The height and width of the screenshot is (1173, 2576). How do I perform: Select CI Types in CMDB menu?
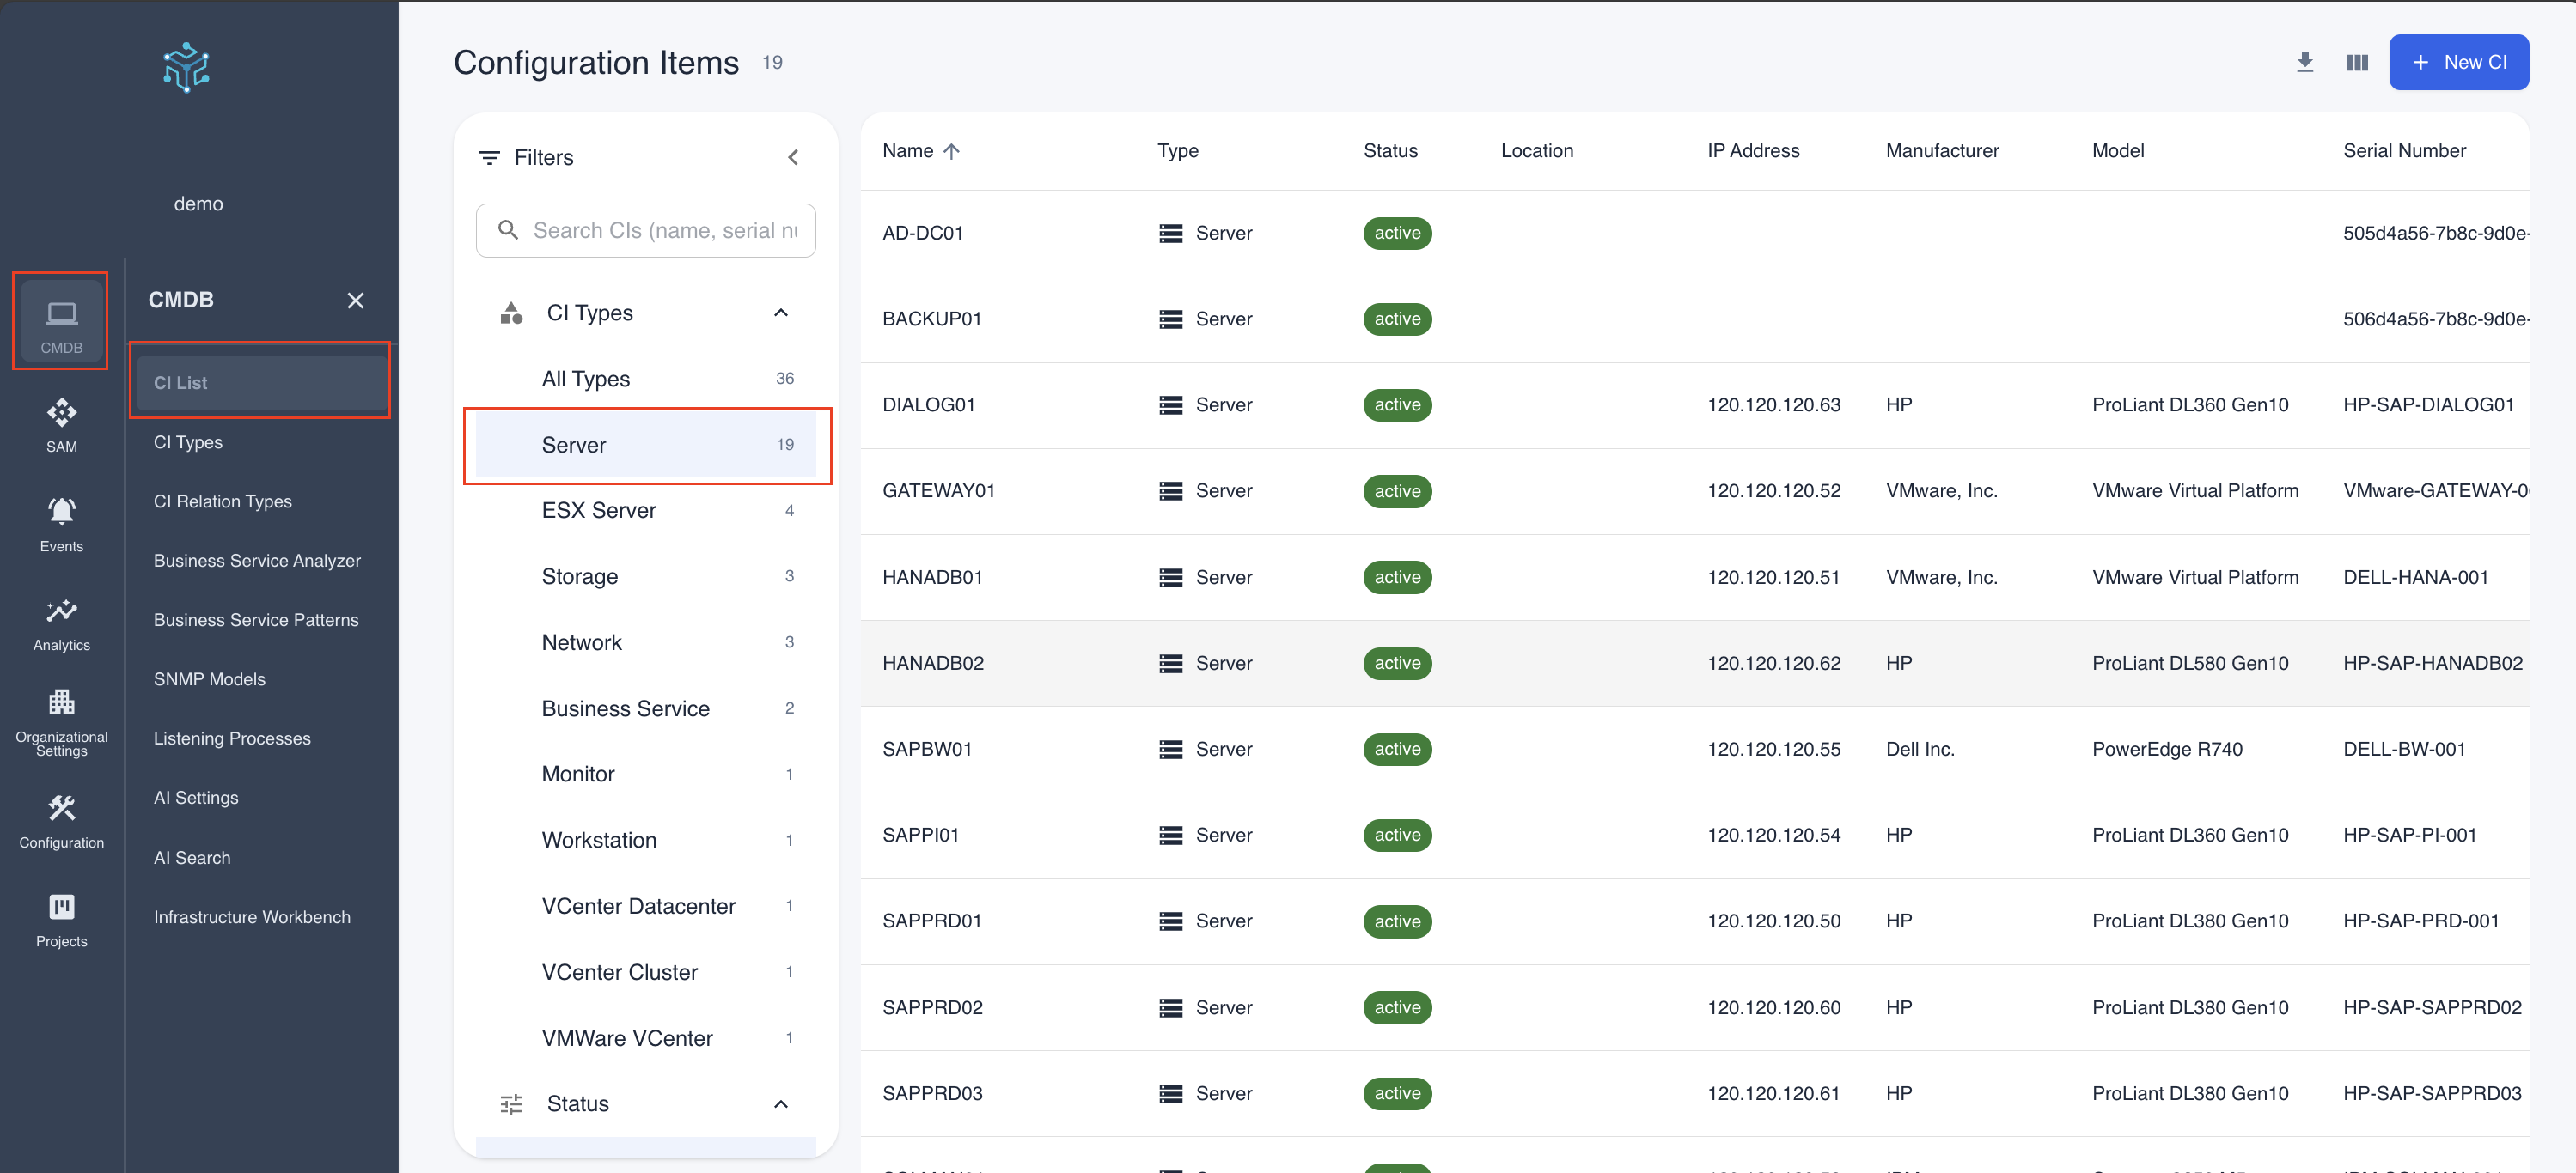(x=188, y=441)
